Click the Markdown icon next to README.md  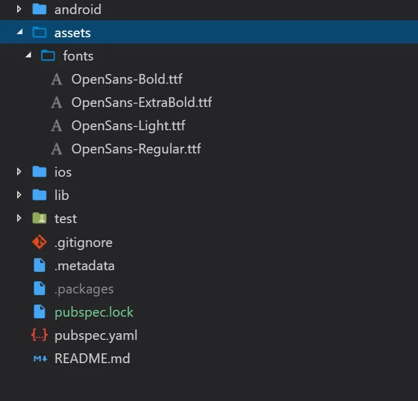tap(39, 359)
